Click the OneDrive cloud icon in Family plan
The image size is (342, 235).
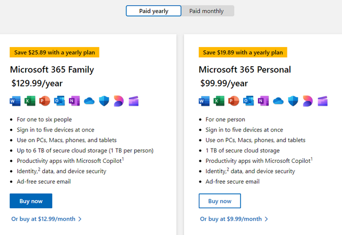coord(89,101)
